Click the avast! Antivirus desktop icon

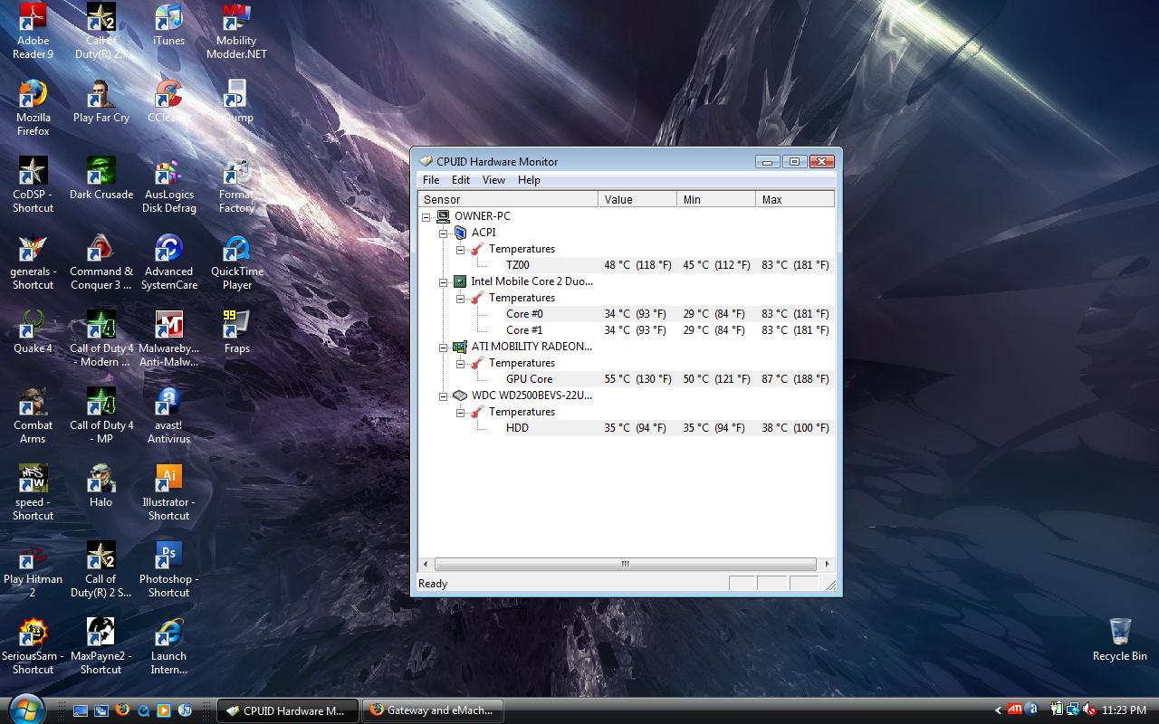coord(168,416)
